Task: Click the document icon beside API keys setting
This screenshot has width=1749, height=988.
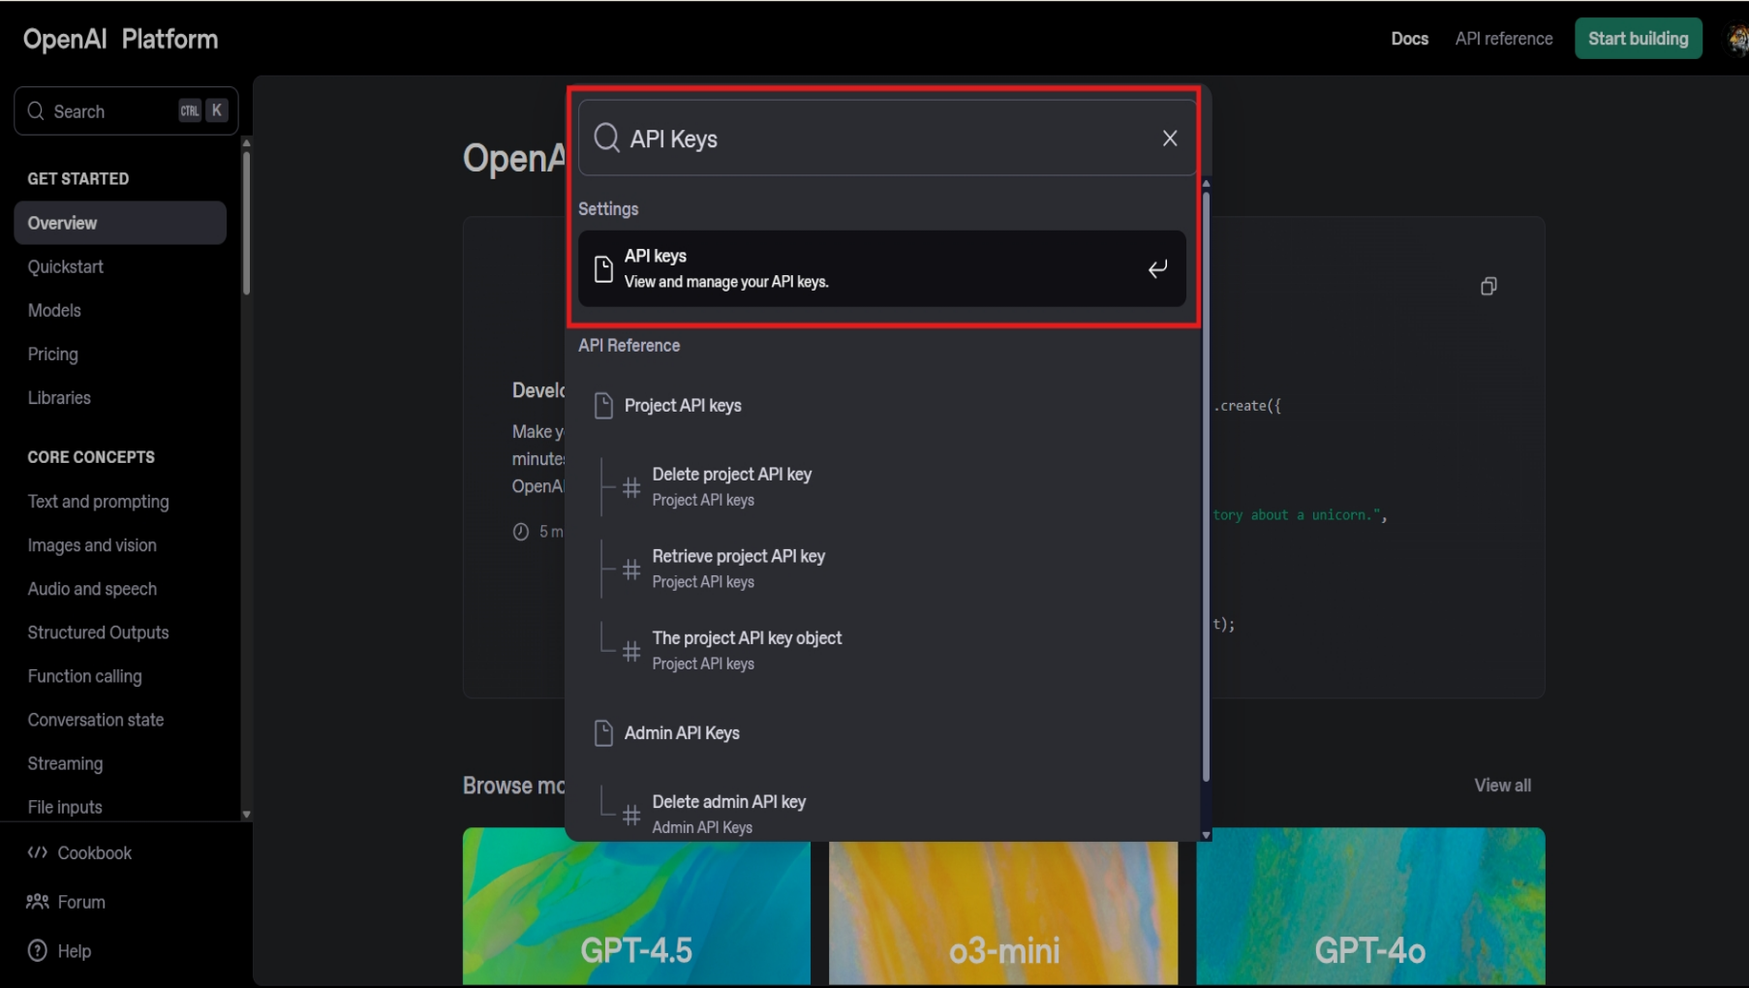Action: tap(603, 268)
